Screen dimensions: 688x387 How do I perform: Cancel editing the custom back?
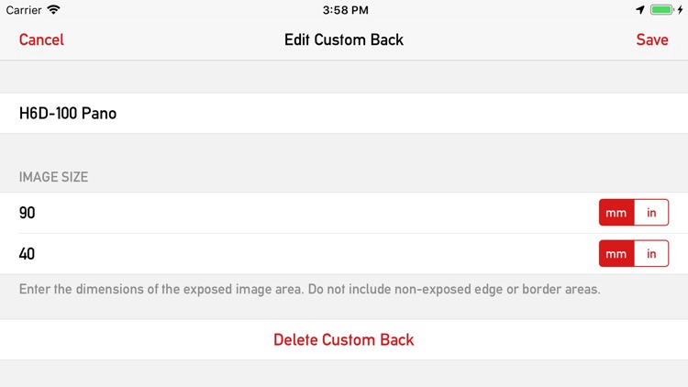pyautogui.click(x=41, y=39)
